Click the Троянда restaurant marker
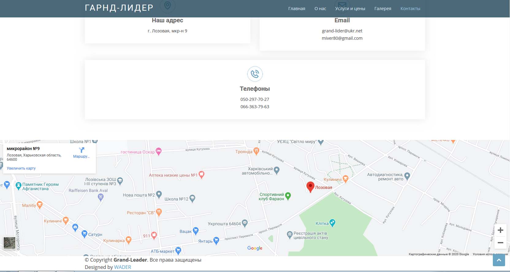Viewport: 510px width, 272px height. point(256,151)
